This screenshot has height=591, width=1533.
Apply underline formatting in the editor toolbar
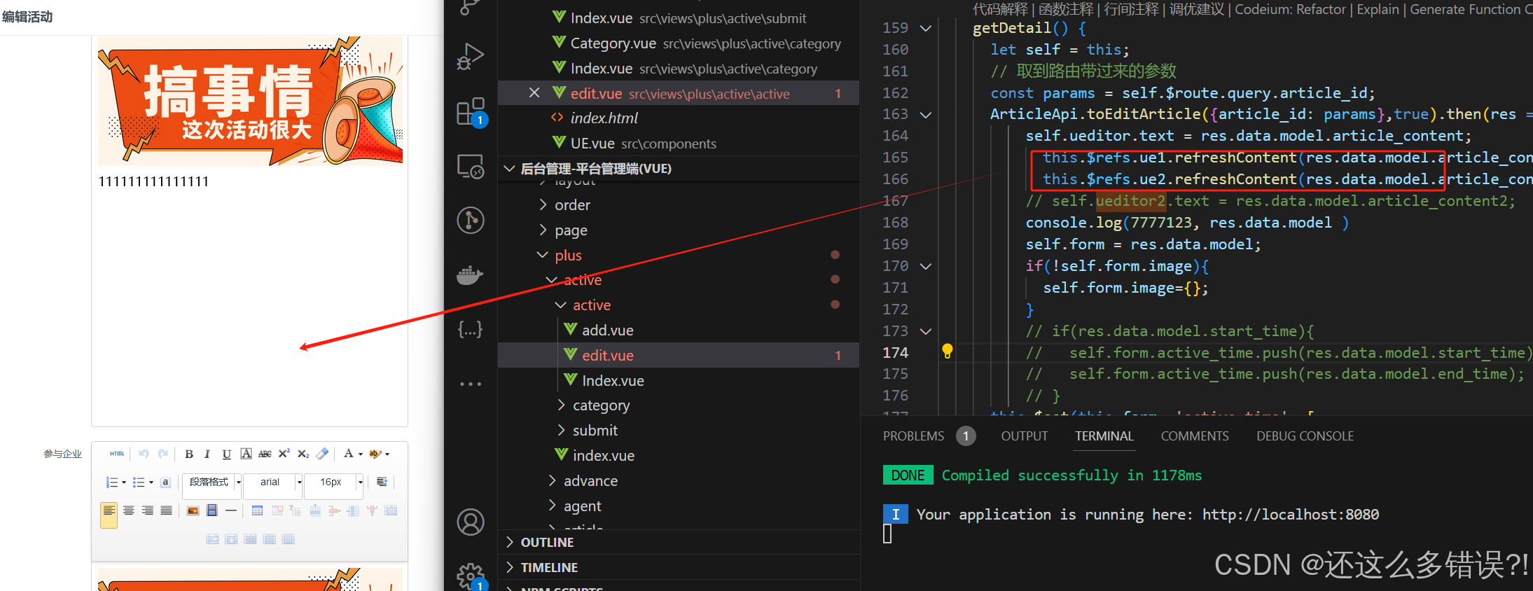226,454
